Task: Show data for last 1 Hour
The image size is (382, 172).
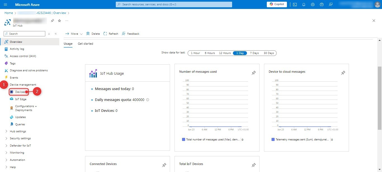Action: coord(195,53)
